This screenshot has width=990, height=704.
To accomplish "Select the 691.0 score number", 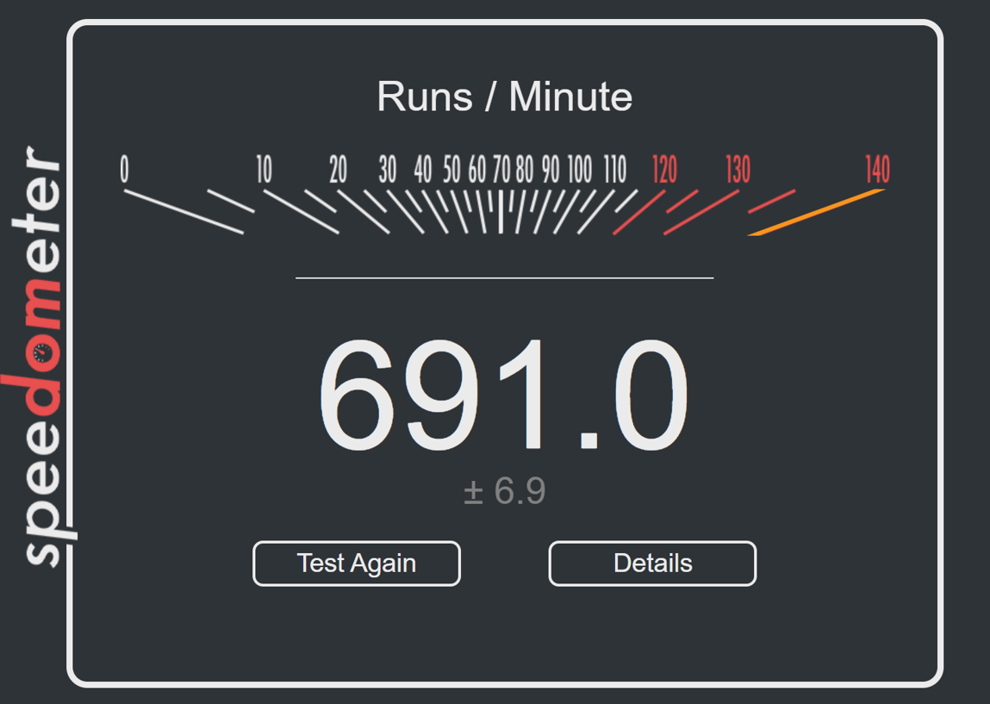I will [x=504, y=394].
